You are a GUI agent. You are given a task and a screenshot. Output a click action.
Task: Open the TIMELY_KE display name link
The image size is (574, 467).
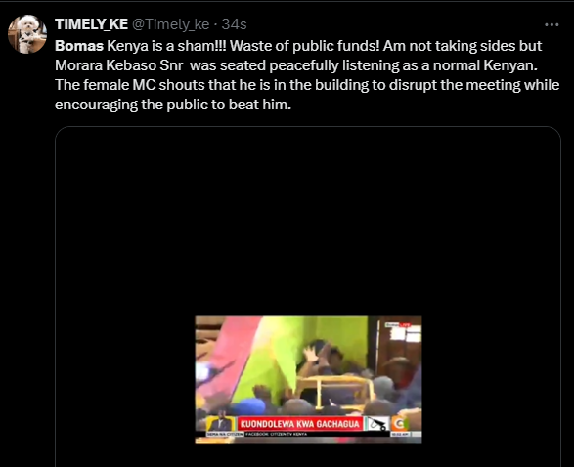click(x=91, y=24)
